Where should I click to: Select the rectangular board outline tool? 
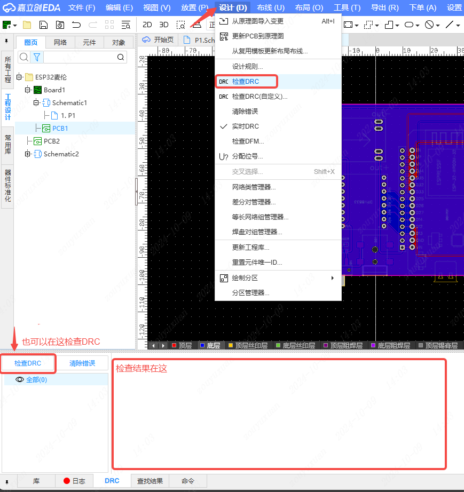click(x=348, y=25)
